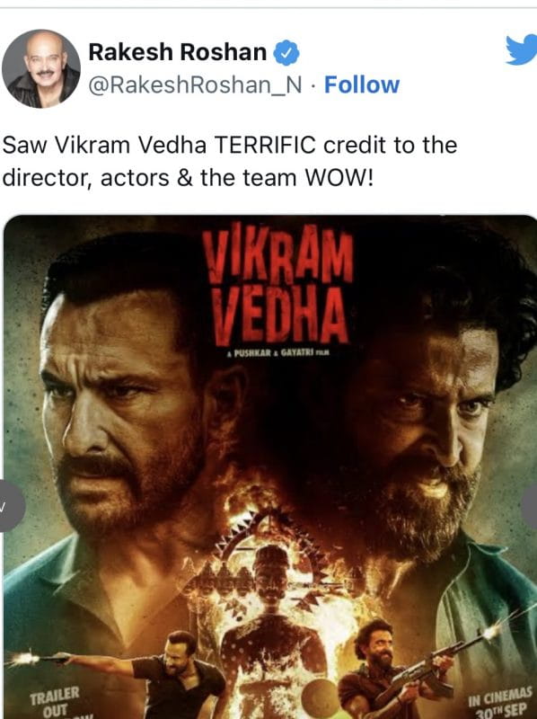Open the tweet text about Vikram Vedha
537x719 pixels.
click(x=230, y=162)
